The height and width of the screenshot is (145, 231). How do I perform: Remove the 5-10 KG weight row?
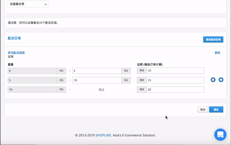point(213,80)
